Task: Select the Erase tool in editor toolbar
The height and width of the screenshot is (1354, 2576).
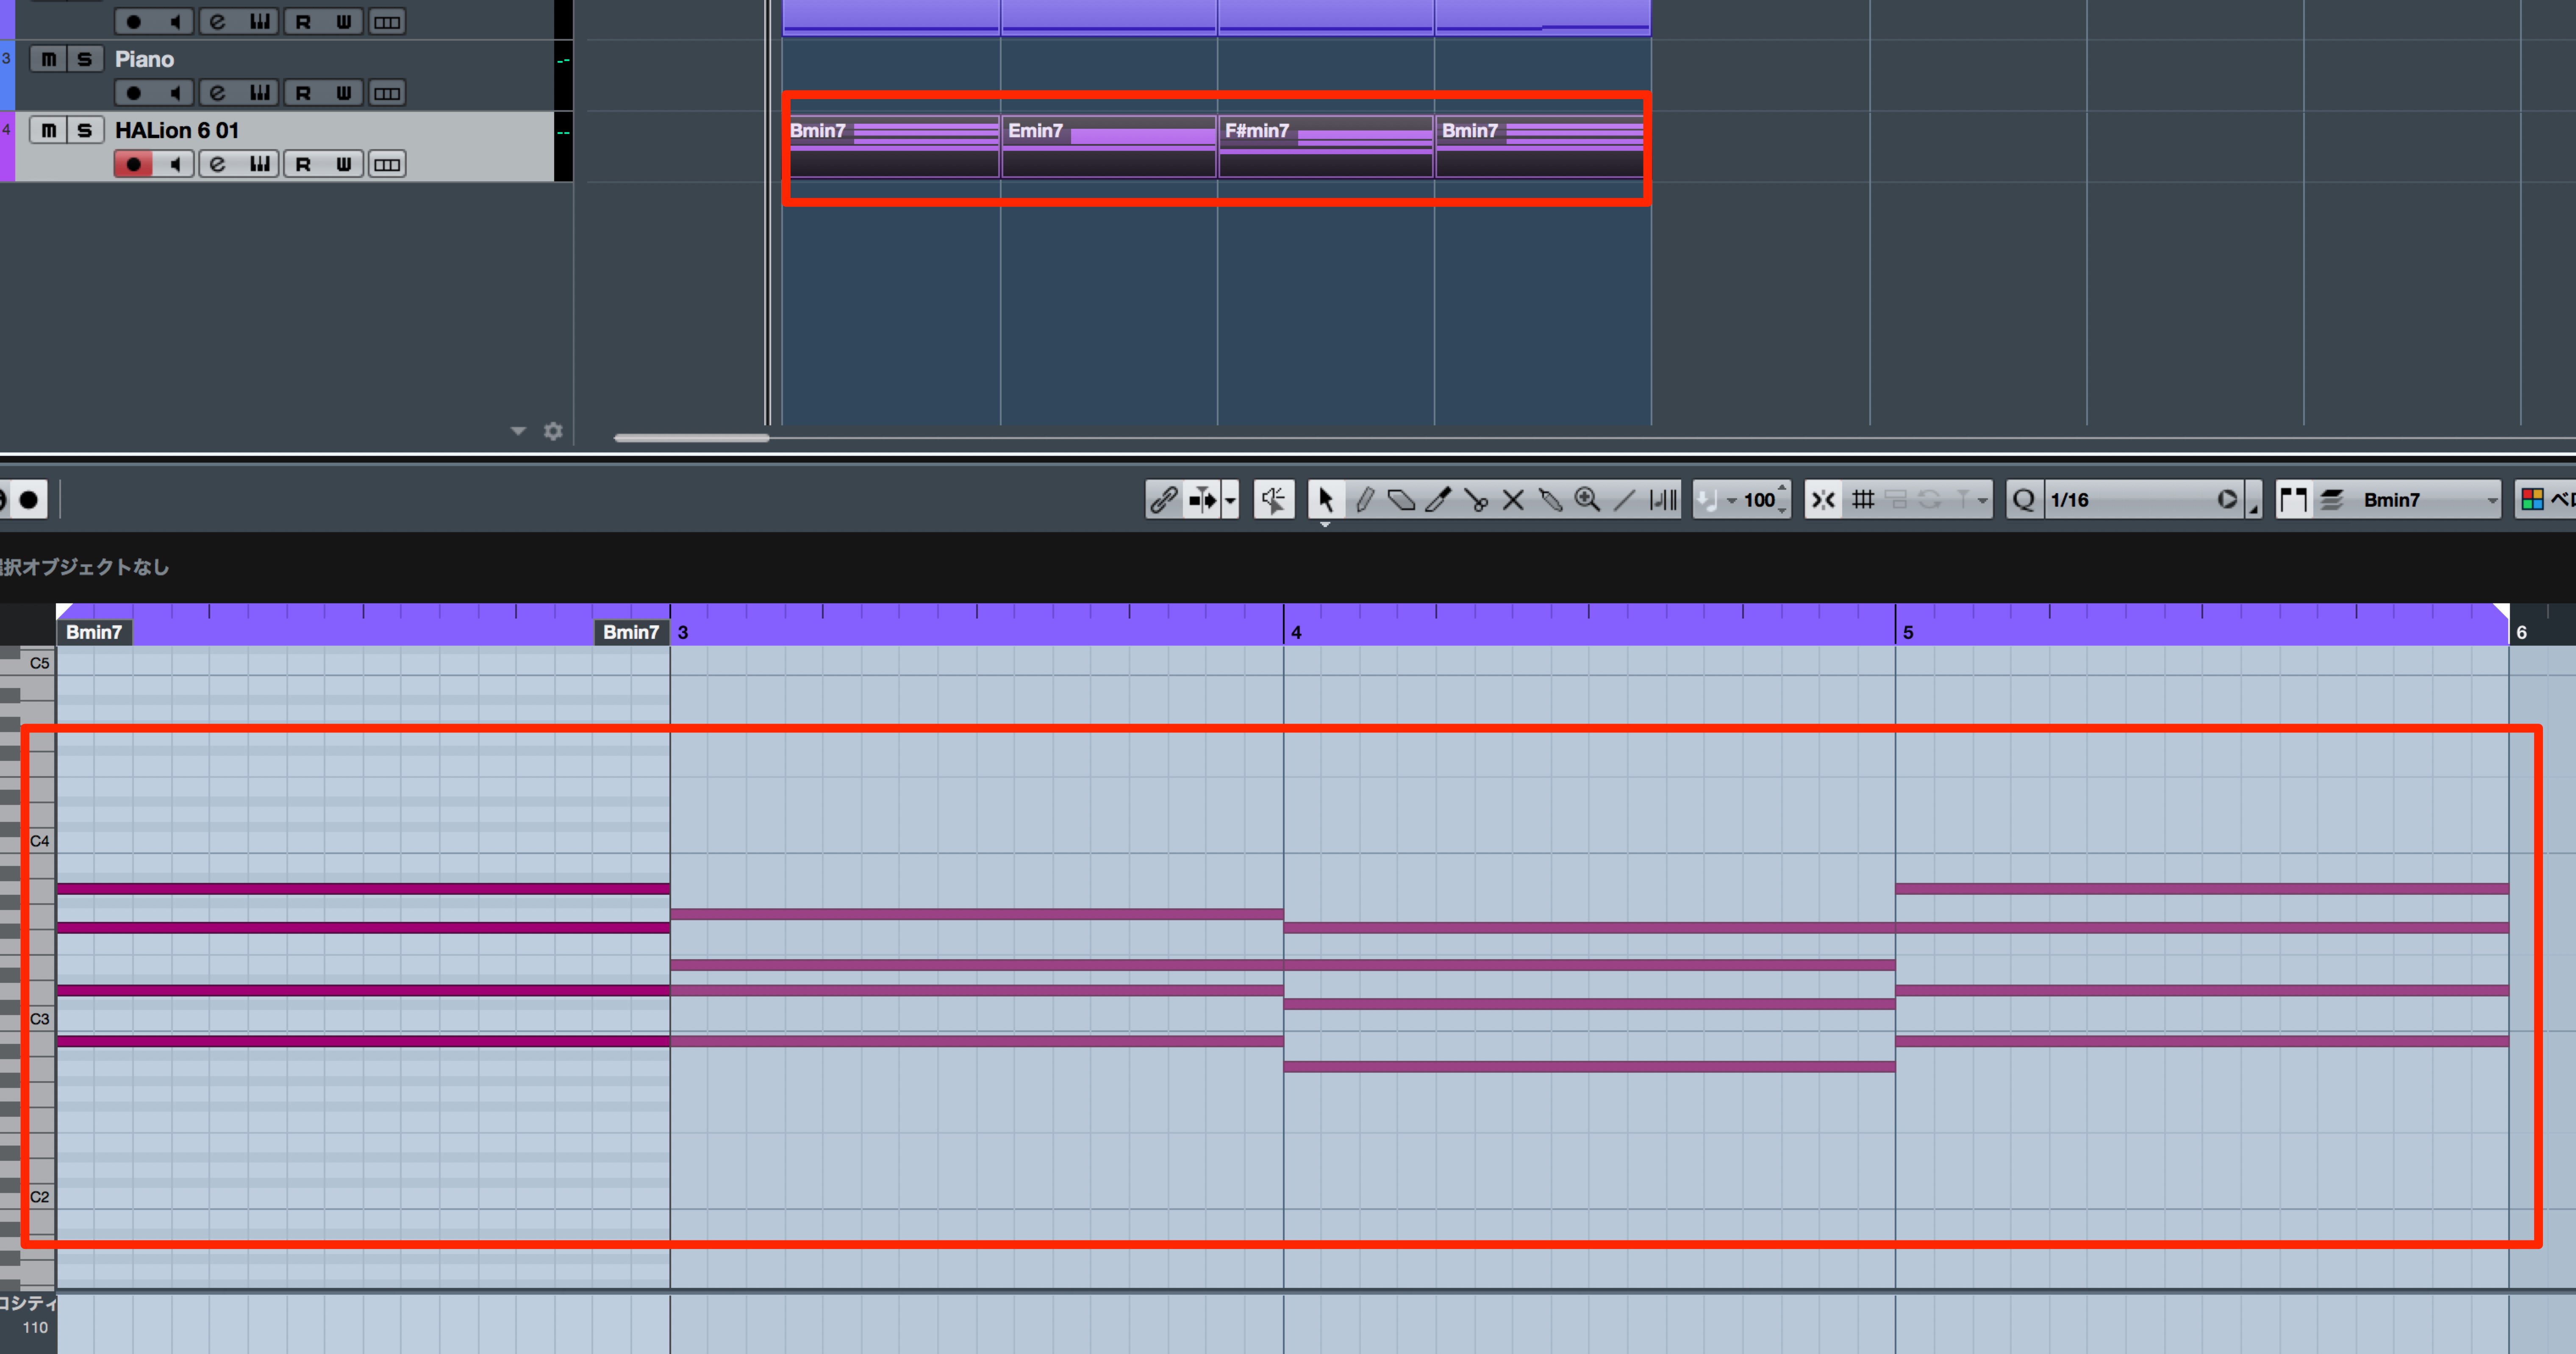Action: pos(1401,499)
